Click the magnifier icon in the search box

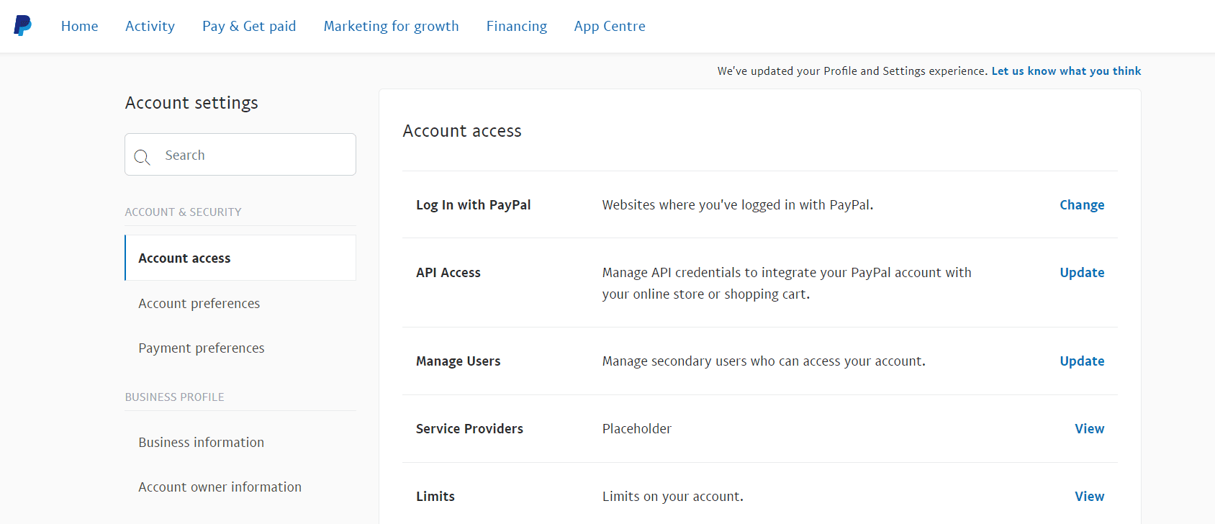(143, 157)
